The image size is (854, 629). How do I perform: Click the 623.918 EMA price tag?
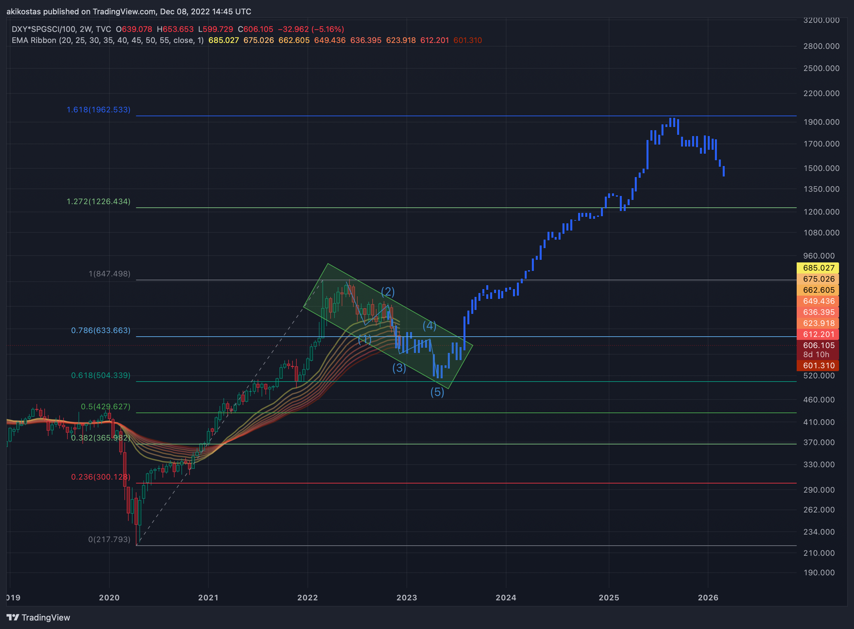(x=818, y=323)
